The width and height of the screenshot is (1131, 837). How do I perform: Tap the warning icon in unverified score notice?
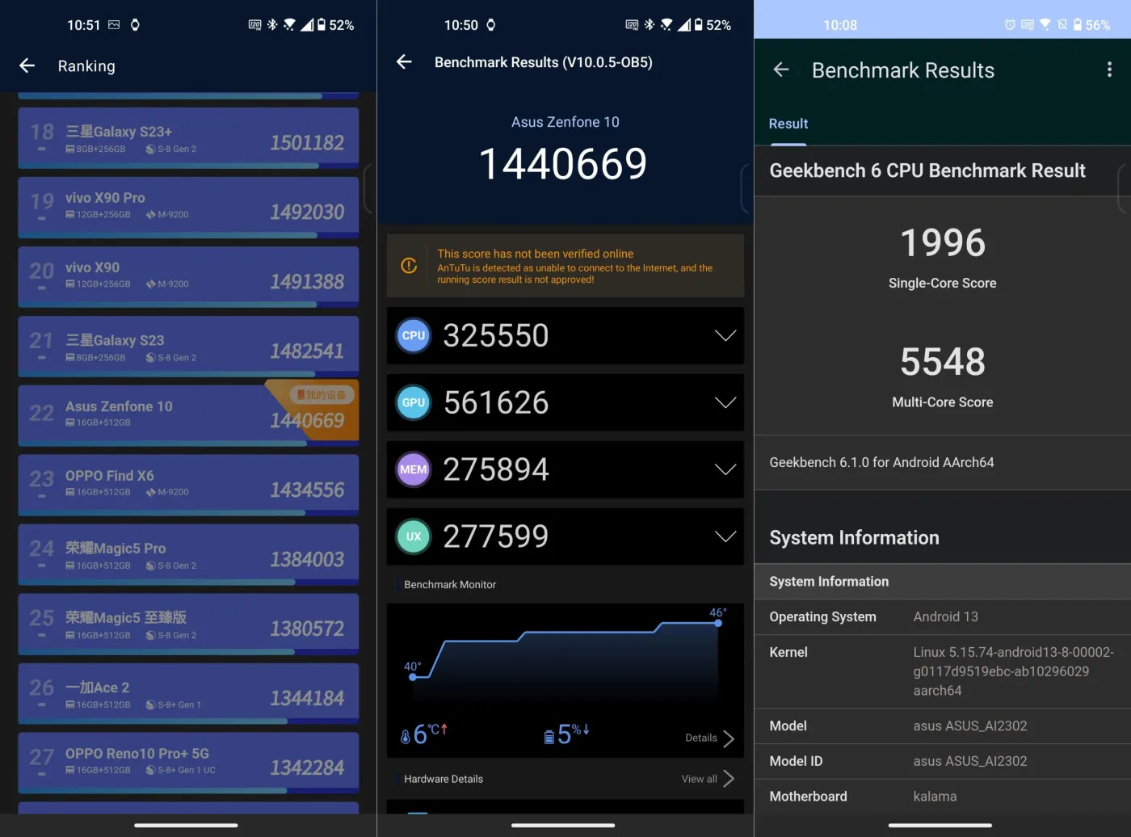pos(410,266)
